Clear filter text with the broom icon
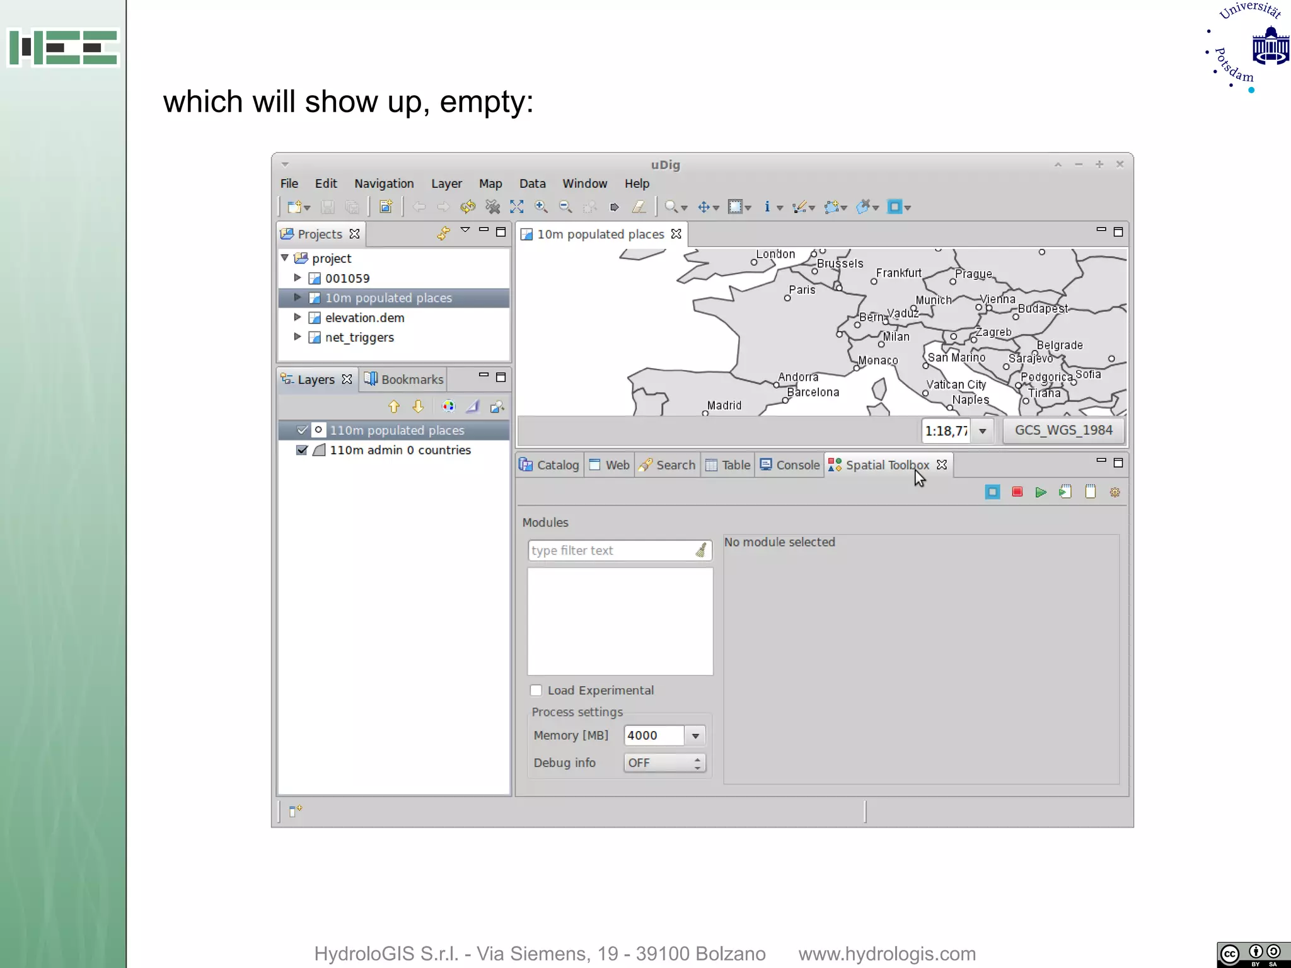 [x=701, y=550]
